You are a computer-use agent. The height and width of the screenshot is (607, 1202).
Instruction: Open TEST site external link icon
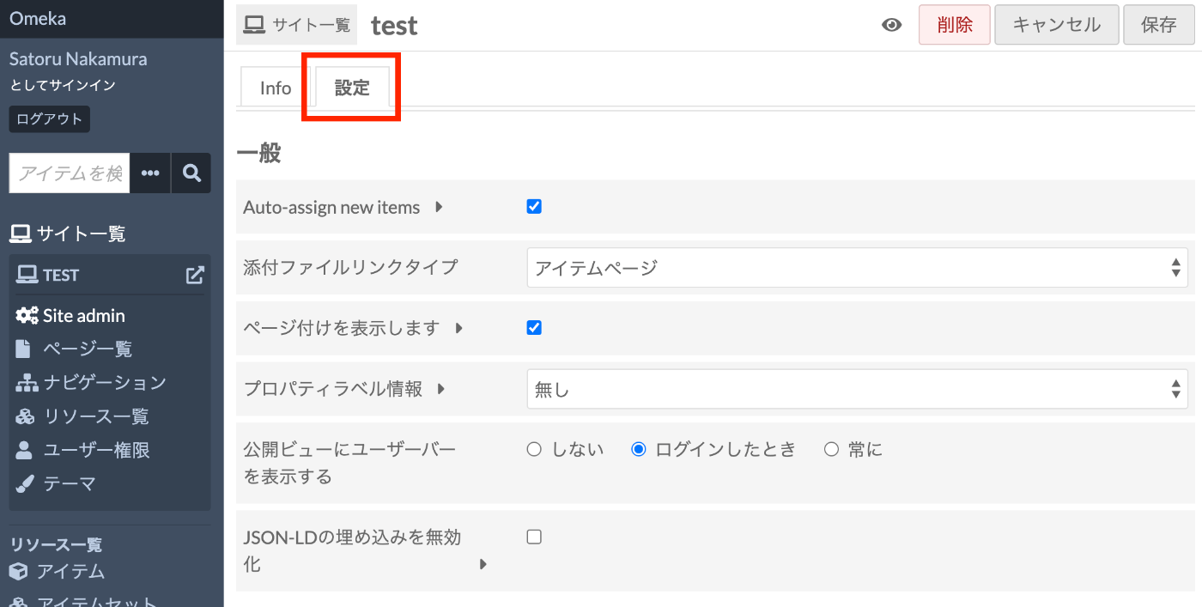click(196, 275)
